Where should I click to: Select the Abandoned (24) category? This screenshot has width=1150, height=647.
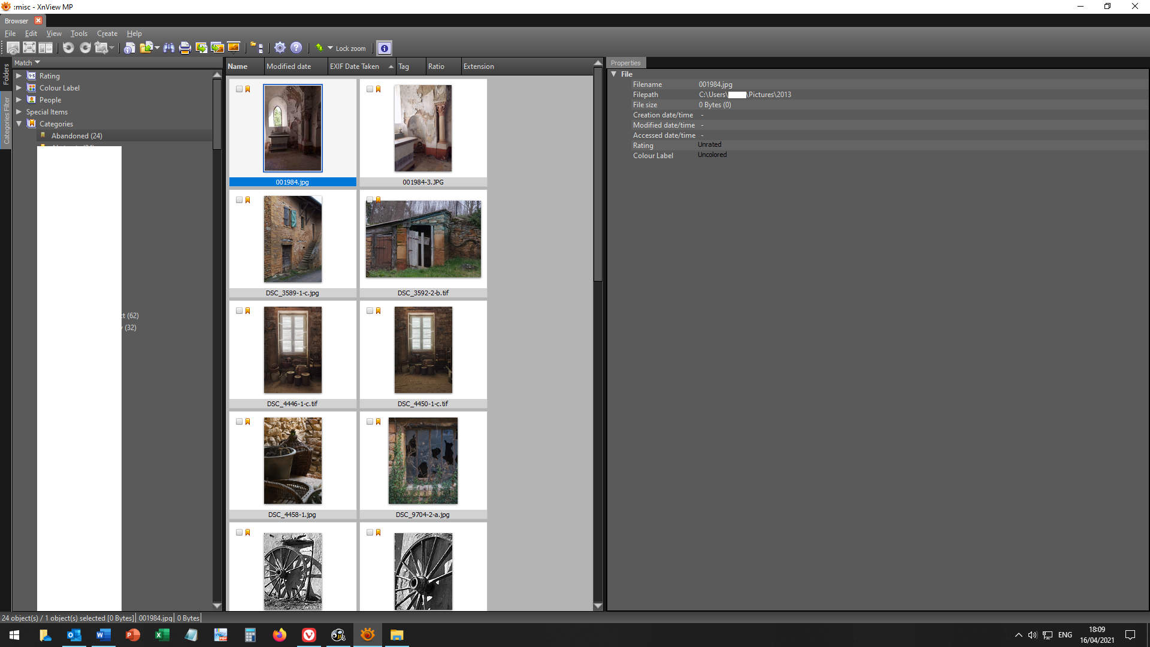coord(77,136)
